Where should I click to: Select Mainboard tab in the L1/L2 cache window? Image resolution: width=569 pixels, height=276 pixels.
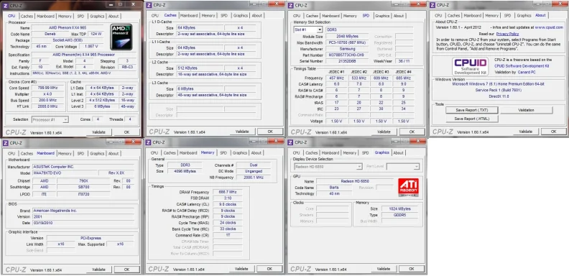click(x=189, y=16)
